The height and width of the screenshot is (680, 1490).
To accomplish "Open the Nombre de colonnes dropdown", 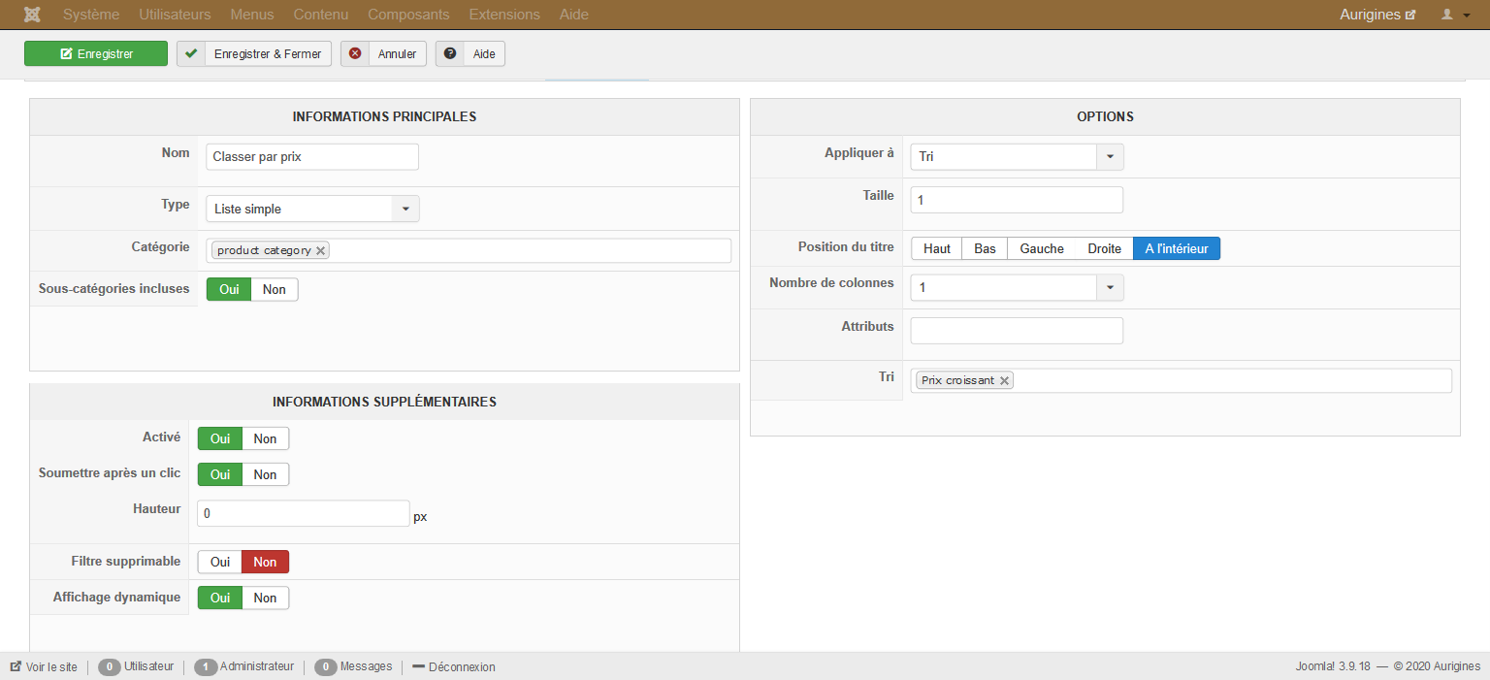I will 1017,287.
